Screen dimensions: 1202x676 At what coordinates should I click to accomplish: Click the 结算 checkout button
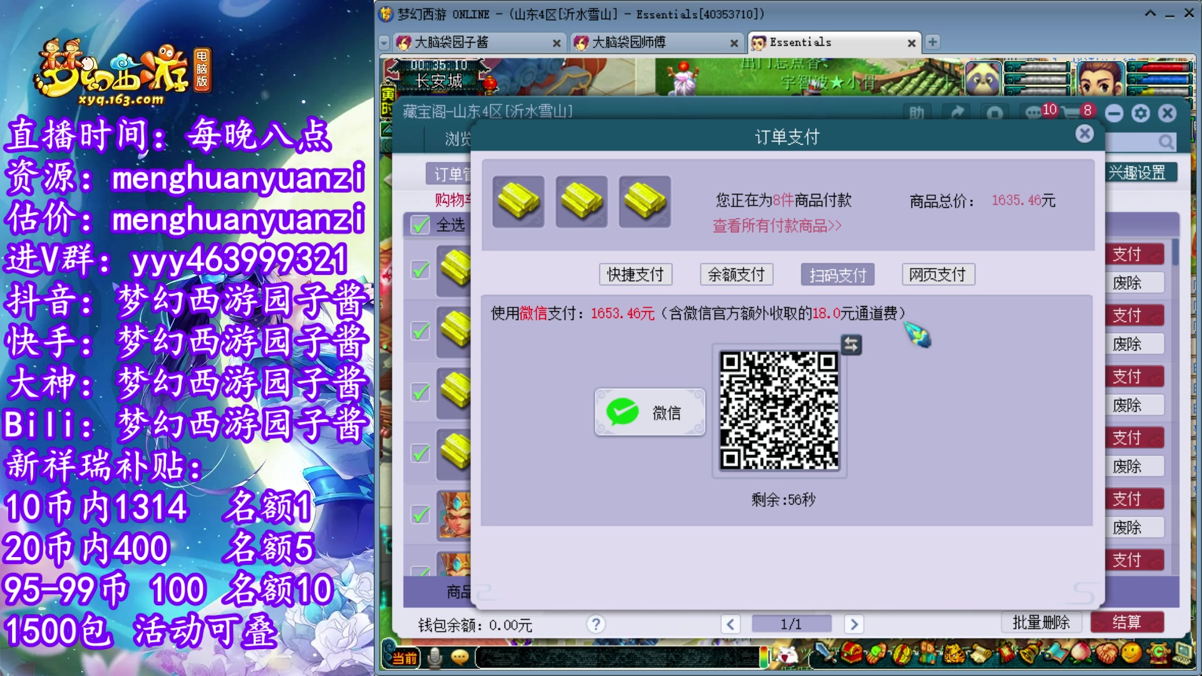(1127, 622)
